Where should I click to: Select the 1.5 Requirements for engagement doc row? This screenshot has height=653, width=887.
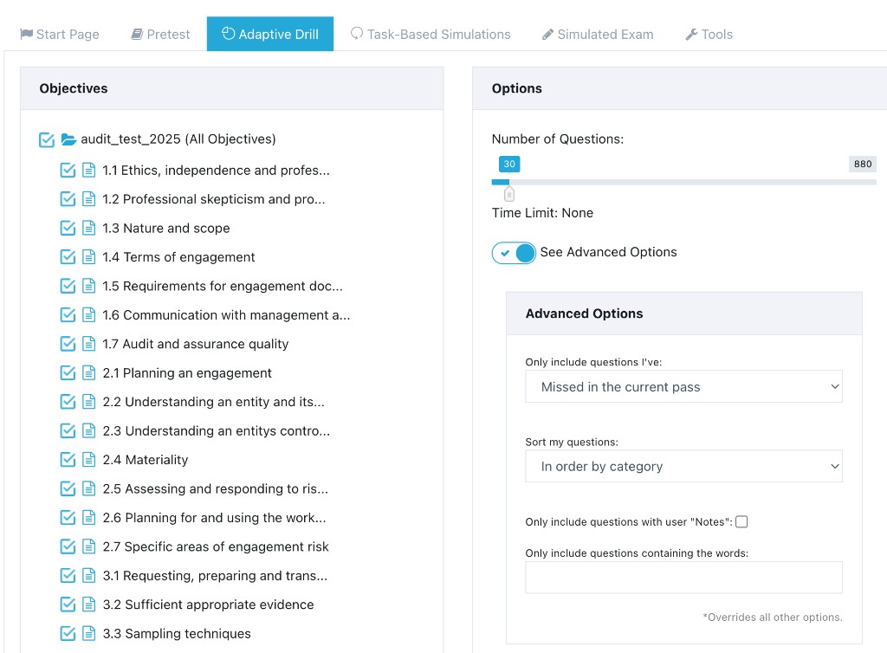(x=223, y=286)
